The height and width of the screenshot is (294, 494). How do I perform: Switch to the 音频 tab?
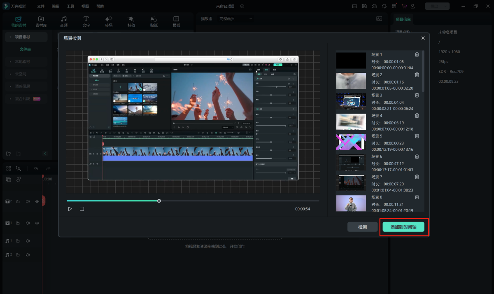(64, 21)
